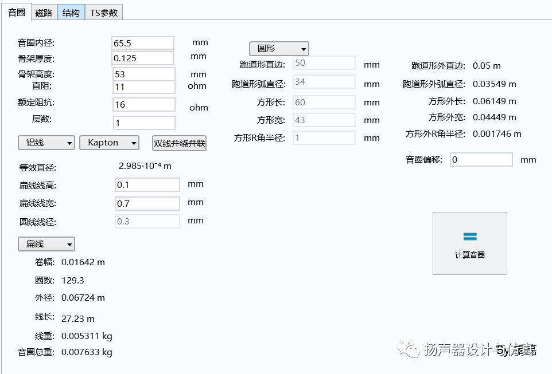Image resolution: width=552 pixels, height=374 pixels.
Task: Edit the 层数 input field
Action: click(144, 123)
